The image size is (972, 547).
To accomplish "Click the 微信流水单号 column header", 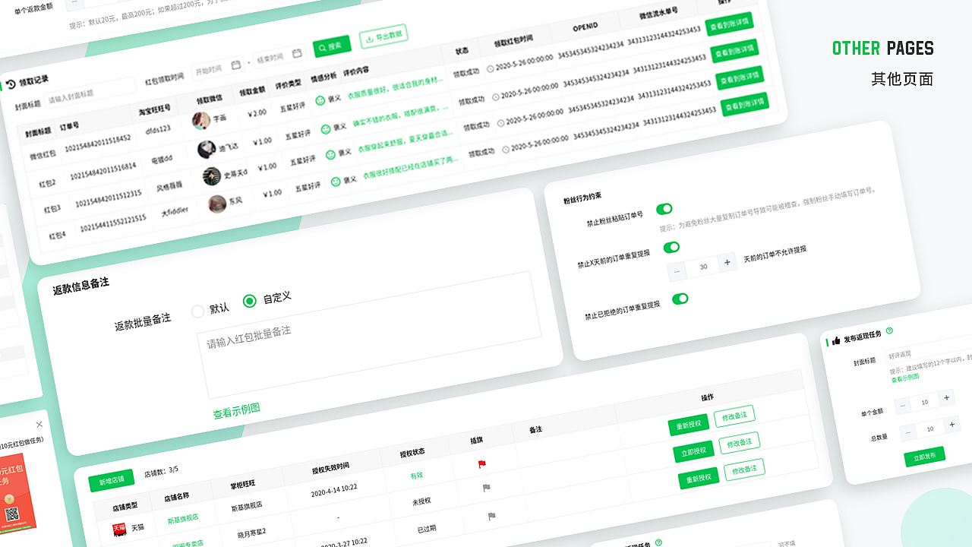I will [658, 14].
